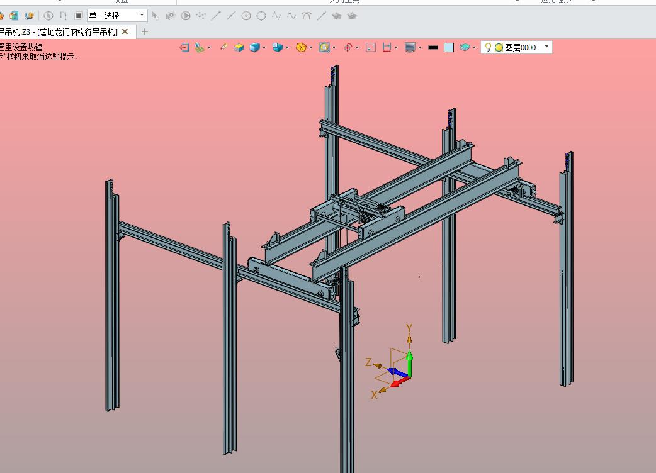Open the dropdown arrow beside the shaded cube

coord(264,47)
